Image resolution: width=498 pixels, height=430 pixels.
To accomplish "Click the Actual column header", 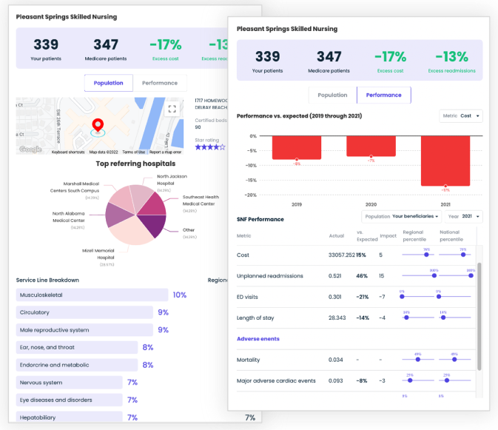I will (x=337, y=235).
